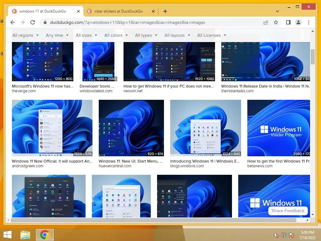Click 'Developer boots ...' result title
Image resolution: width=321 pixels, height=241 pixels.
point(97,86)
